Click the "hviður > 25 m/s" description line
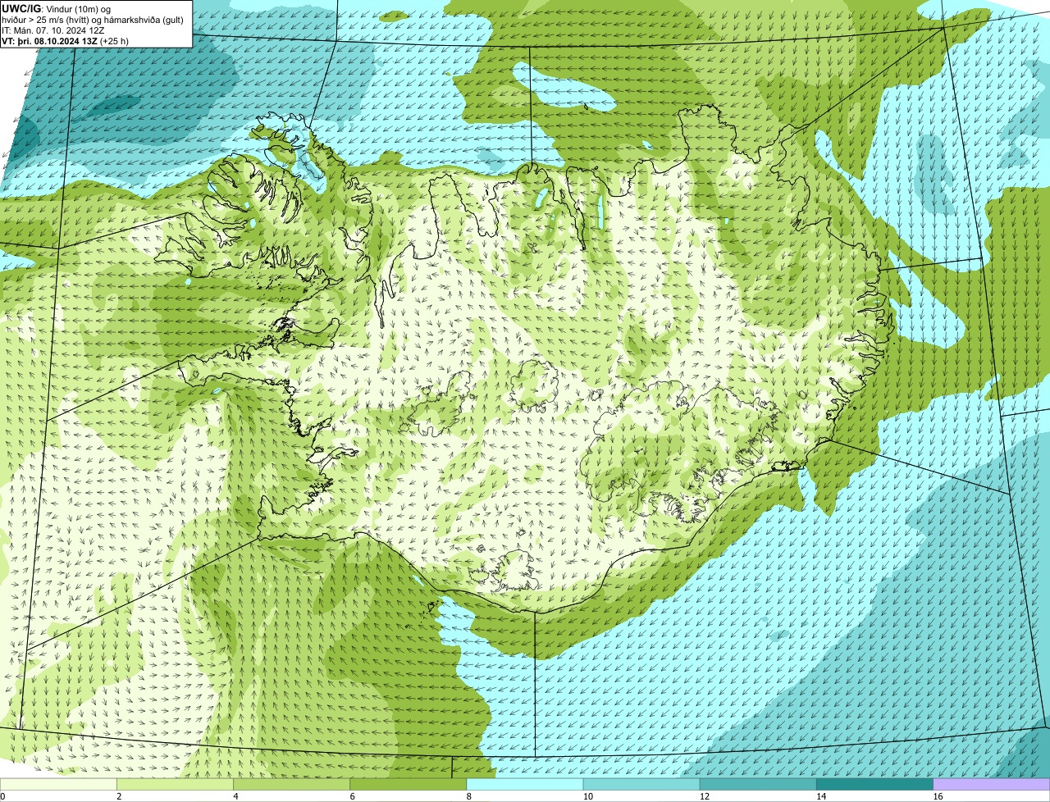 tap(93, 20)
